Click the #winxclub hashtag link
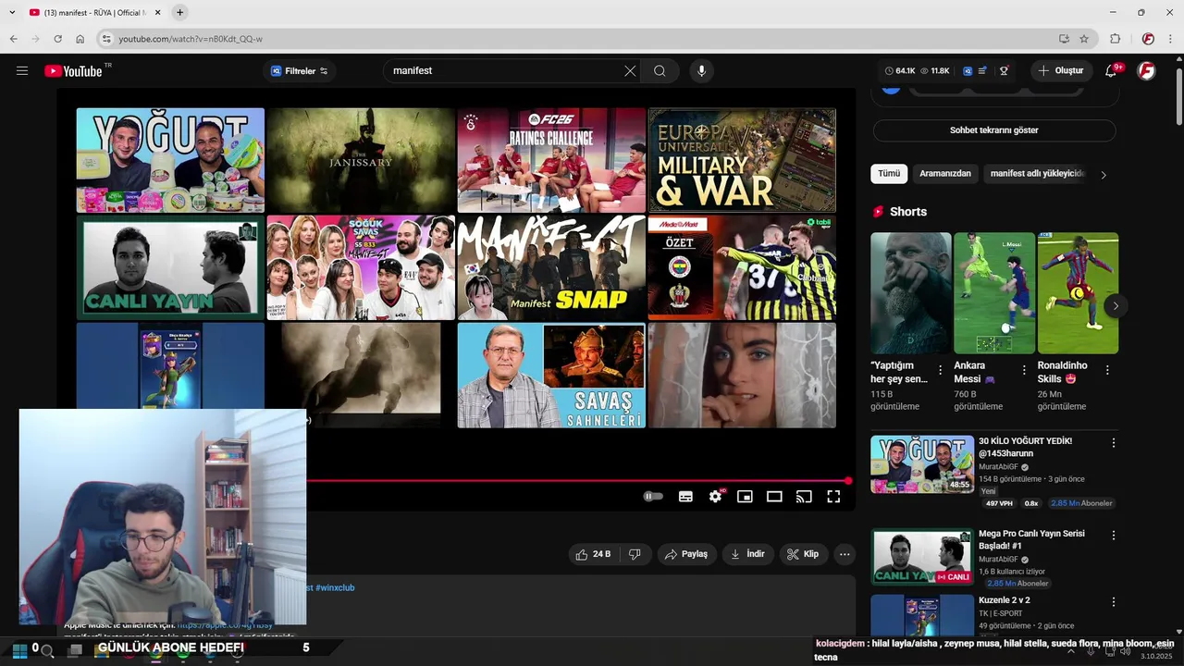The width and height of the screenshot is (1184, 666). [x=335, y=587]
